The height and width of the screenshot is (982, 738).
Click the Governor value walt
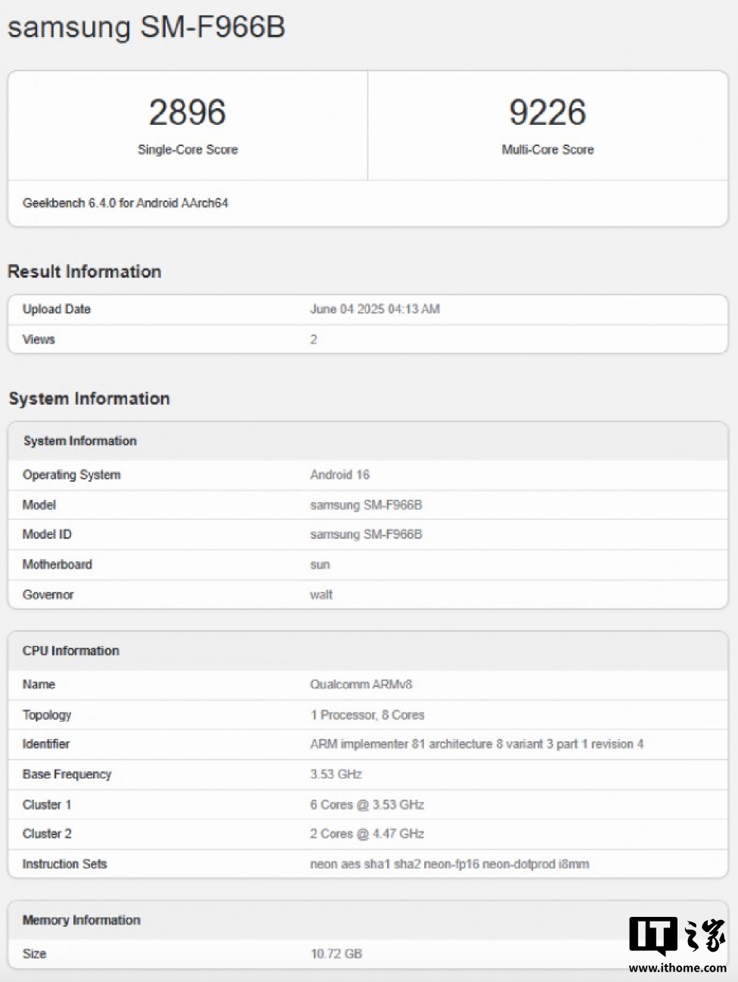click(x=321, y=595)
